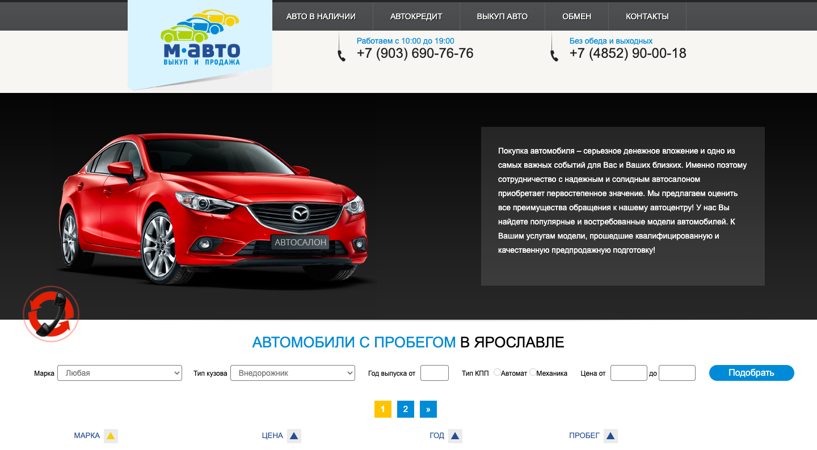Click the Цена от input field
This screenshot has height=450, width=817.
click(629, 373)
